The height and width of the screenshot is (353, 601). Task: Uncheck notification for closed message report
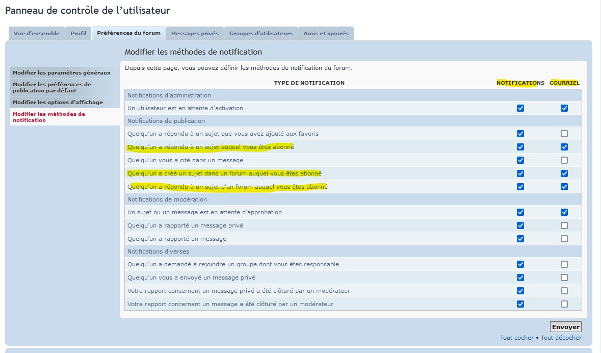(520, 304)
